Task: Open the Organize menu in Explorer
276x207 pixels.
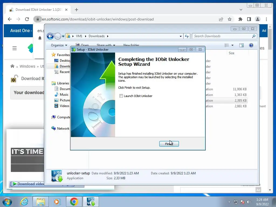Action: 59,45
